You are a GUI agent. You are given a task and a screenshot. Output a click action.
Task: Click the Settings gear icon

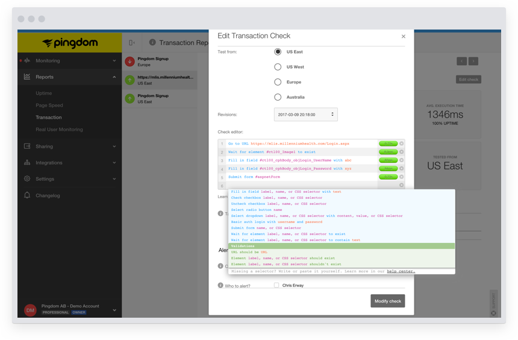[27, 178]
